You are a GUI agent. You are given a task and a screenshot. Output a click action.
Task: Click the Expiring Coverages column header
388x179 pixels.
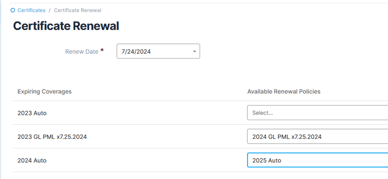point(44,92)
